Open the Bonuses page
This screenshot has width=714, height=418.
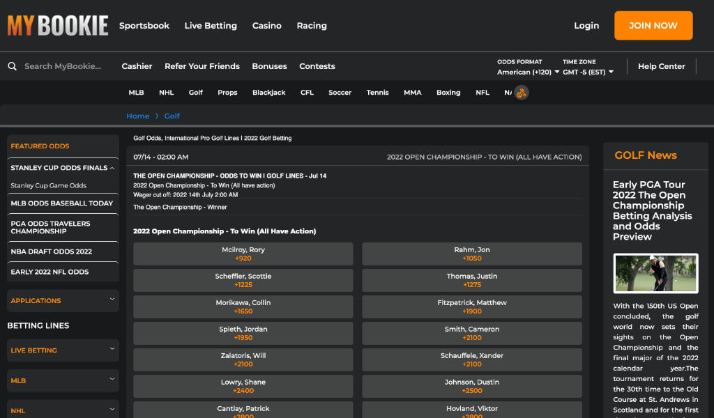270,66
